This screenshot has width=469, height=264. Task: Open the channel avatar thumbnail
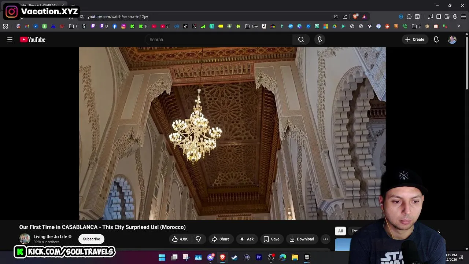(x=25, y=239)
